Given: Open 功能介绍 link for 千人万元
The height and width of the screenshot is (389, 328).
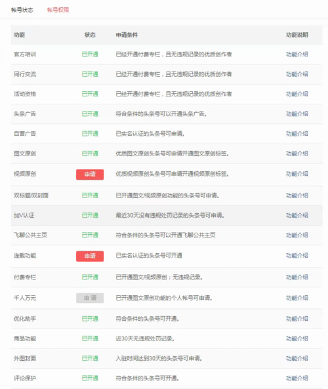Looking at the screenshot, I should [x=297, y=298].
